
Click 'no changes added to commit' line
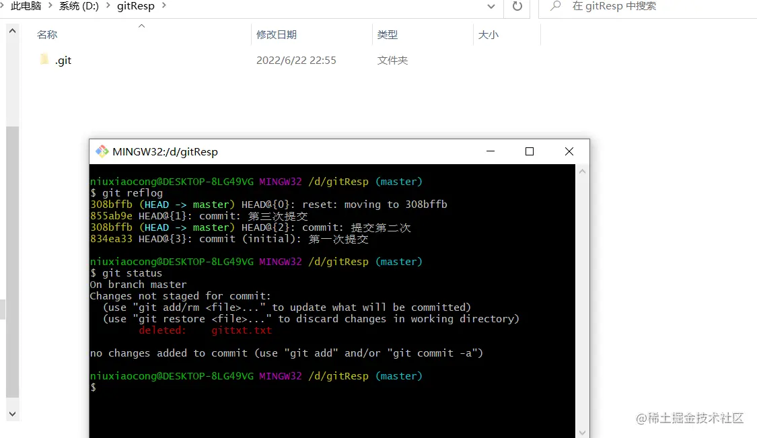[x=286, y=353]
